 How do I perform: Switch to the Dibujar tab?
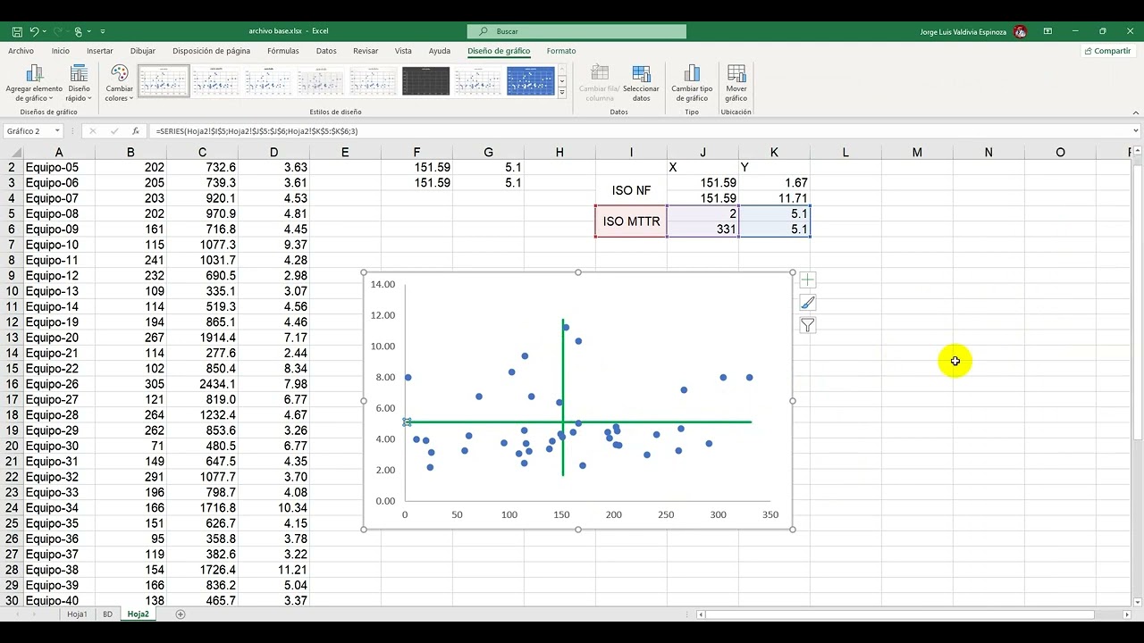[x=142, y=51]
